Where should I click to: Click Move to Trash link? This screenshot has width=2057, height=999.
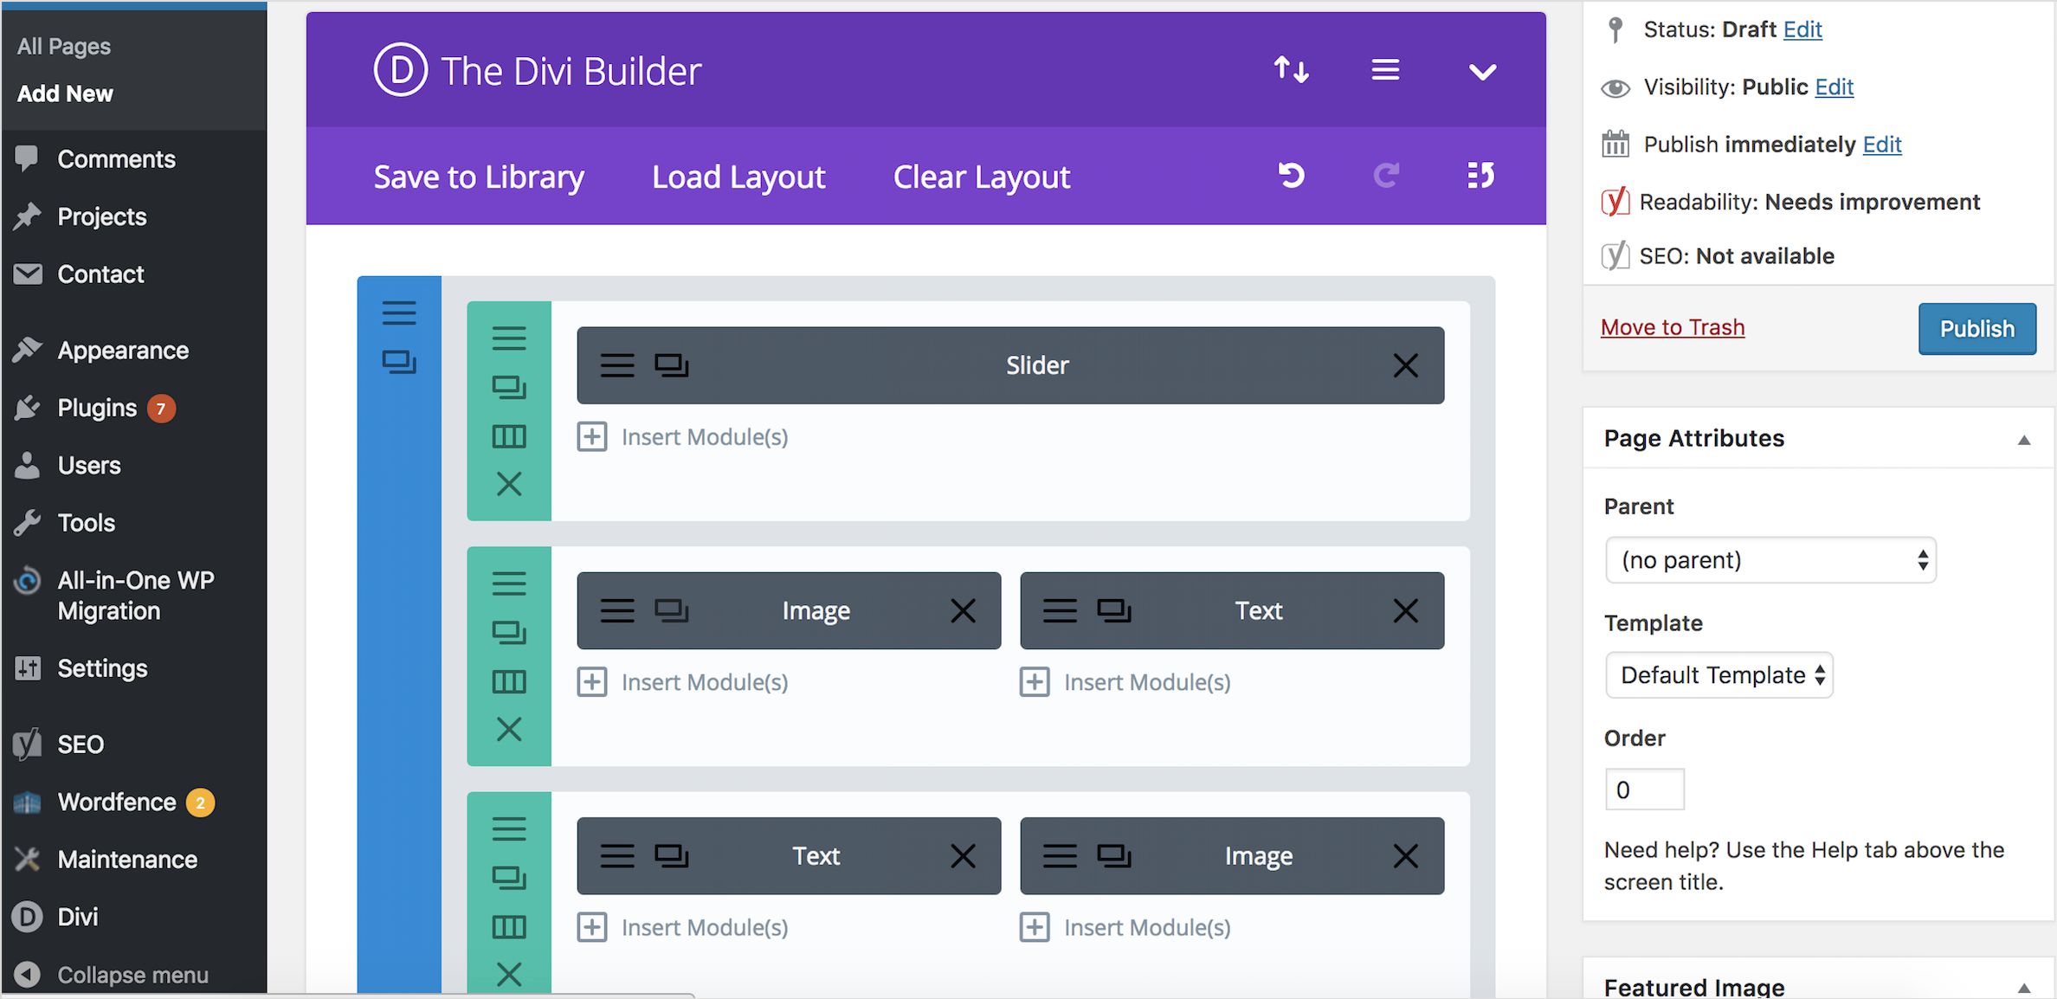coord(1672,327)
